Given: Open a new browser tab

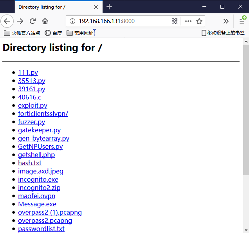Looking at the screenshot, I should [109, 7].
